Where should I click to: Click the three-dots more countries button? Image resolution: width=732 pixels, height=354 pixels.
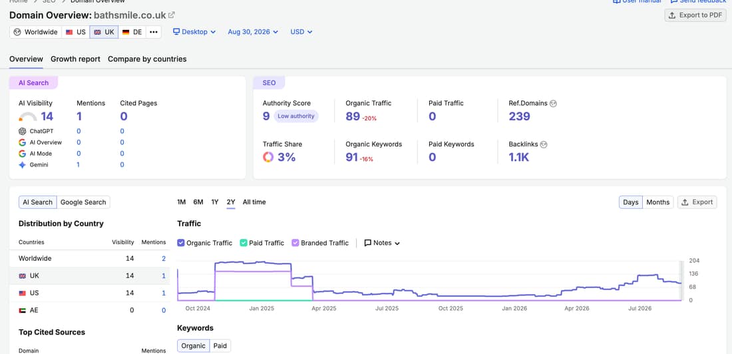click(x=154, y=32)
